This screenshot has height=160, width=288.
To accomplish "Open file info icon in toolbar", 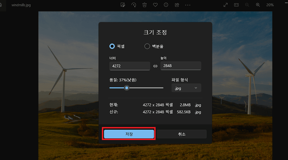I will pyautogui.click(x=166, y=5).
